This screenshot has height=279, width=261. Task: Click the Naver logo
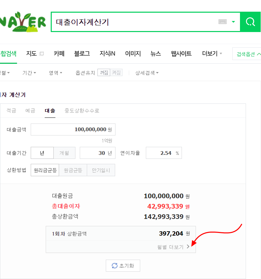coord(23,22)
